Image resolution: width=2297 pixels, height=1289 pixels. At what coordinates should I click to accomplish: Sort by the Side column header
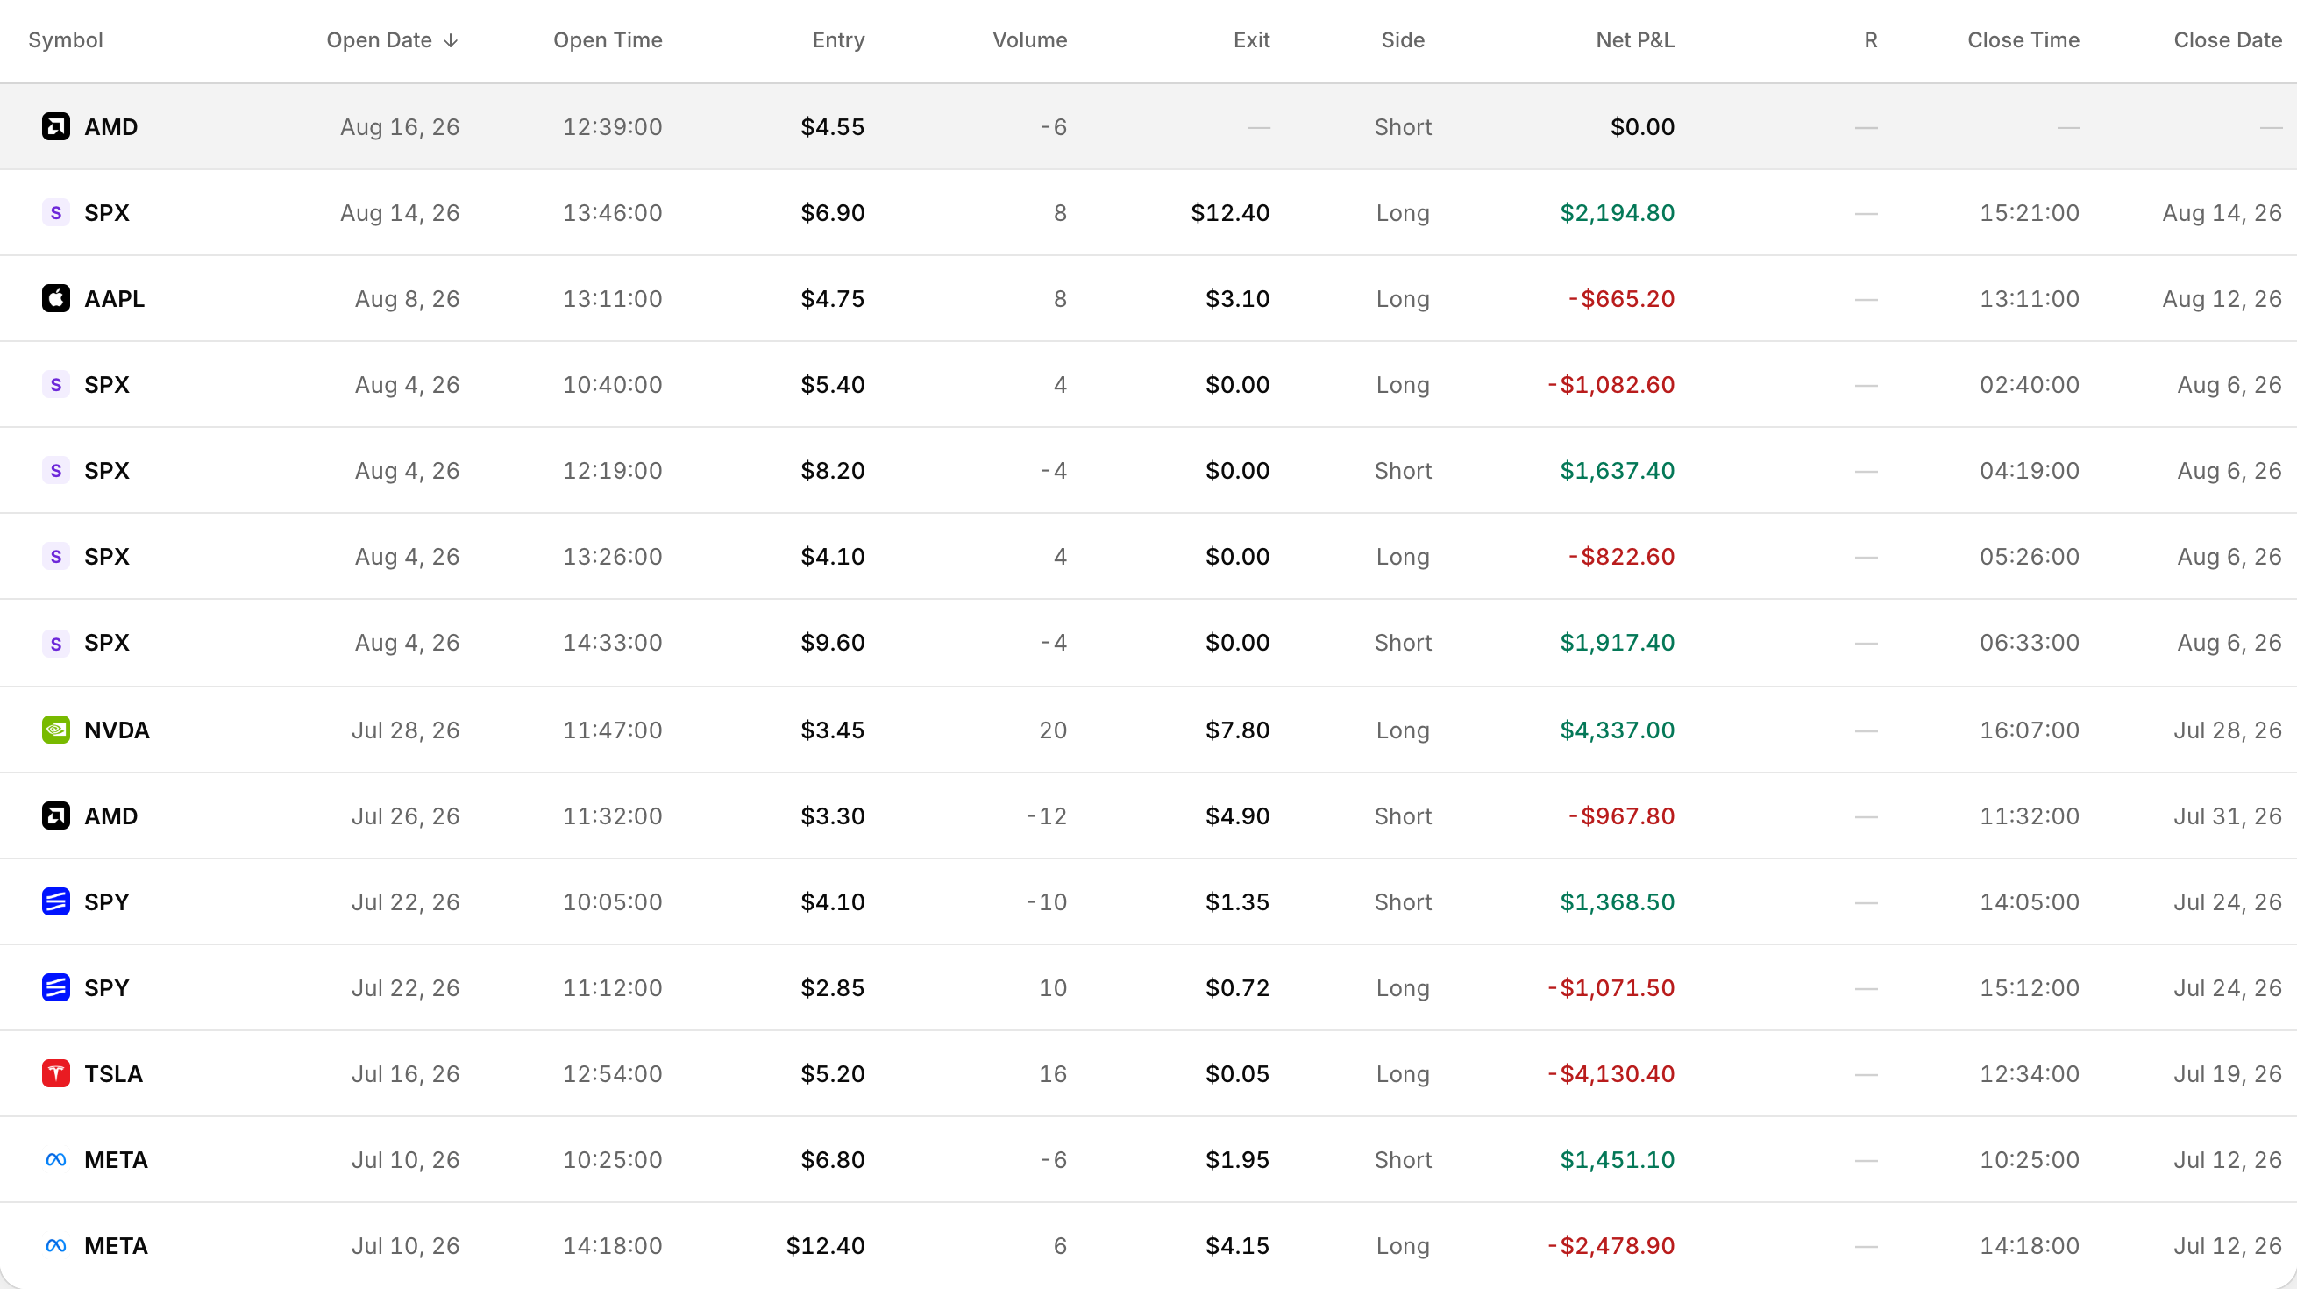(1404, 40)
